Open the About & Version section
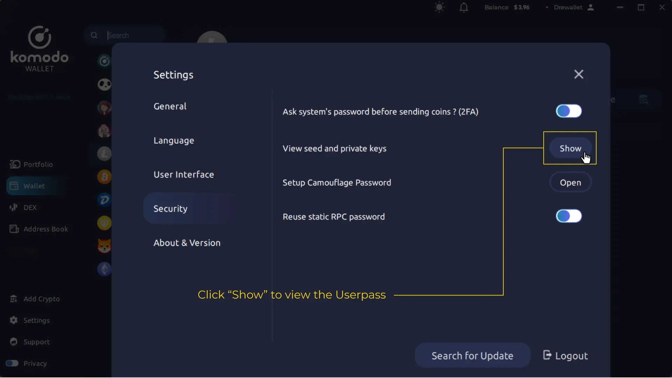 click(x=187, y=242)
